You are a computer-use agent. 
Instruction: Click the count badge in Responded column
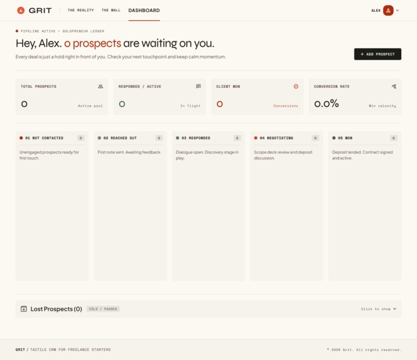237,138
